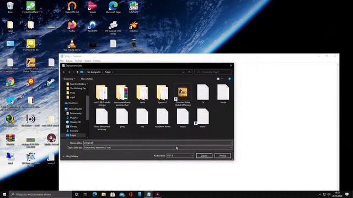This screenshot has height=198, width=353.
Task: Select the Counter-Strike Global Offensive shortcut in dialog
Action: (x=183, y=95)
